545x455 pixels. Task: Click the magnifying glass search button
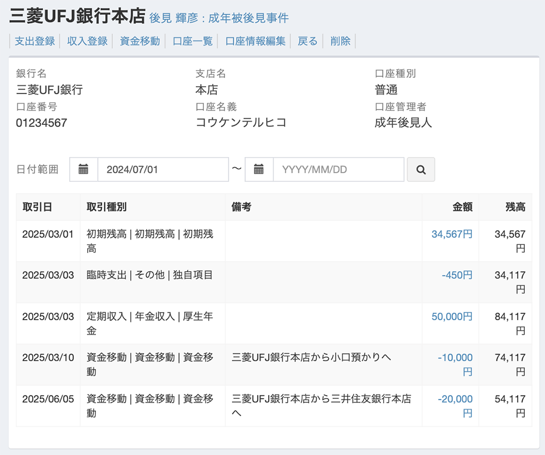coord(421,170)
